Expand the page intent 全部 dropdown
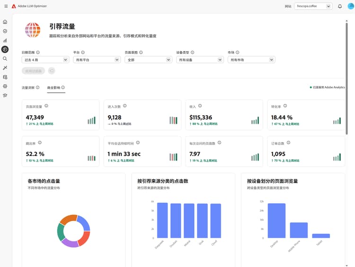Screen dimensions: 355x267 tap(148, 60)
